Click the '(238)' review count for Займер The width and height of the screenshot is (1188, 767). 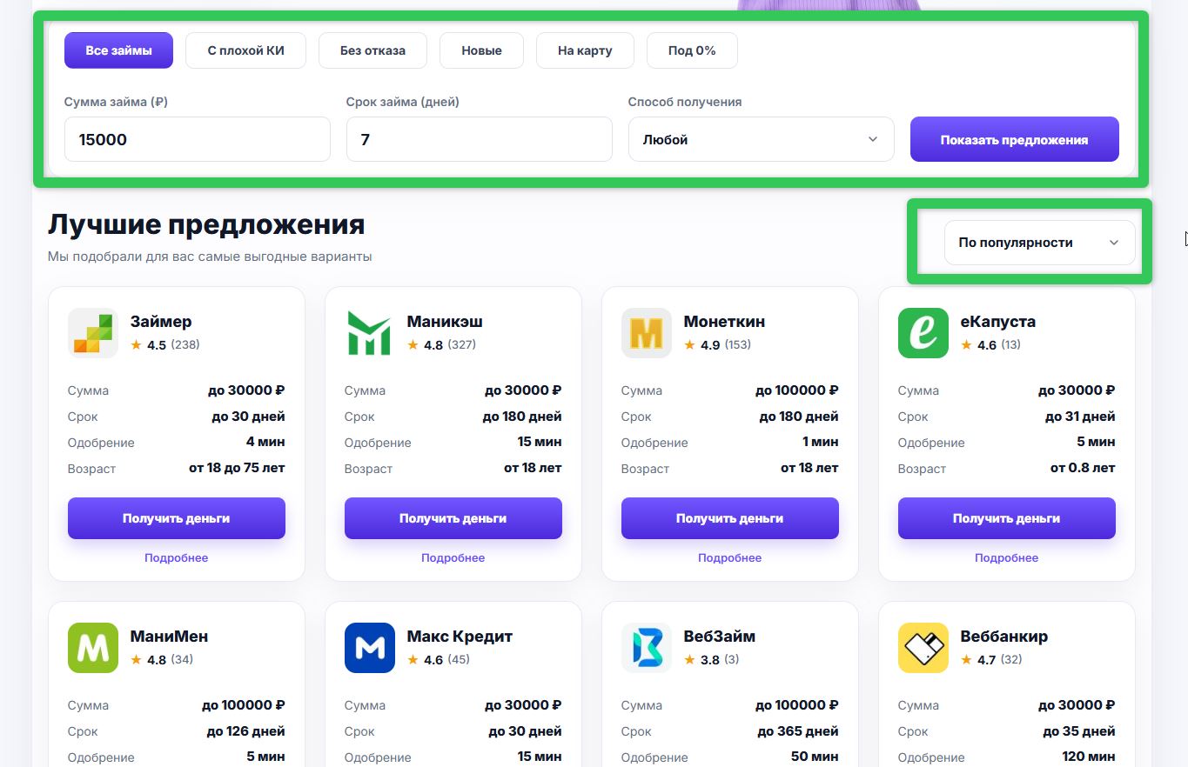click(x=185, y=344)
